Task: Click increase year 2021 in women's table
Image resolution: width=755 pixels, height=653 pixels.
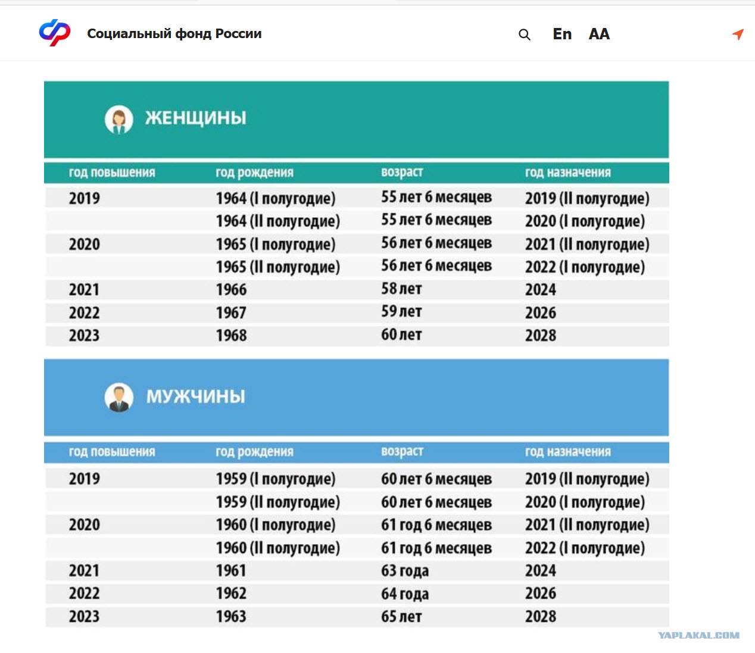Action: [84, 290]
